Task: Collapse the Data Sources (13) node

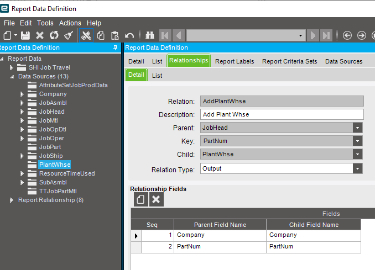Action: [12, 77]
